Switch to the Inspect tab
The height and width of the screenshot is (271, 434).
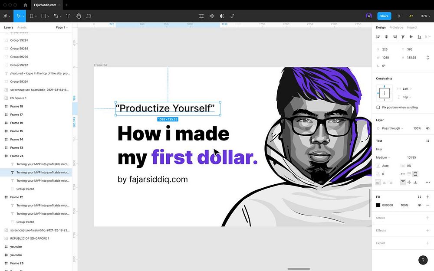click(x=412, y=27)
